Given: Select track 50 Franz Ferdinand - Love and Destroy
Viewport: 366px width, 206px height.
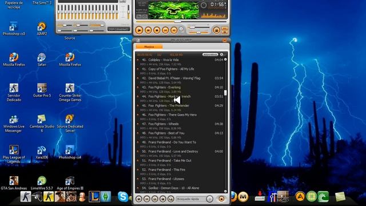Looking at the screenshot, I should pos(180,153).
